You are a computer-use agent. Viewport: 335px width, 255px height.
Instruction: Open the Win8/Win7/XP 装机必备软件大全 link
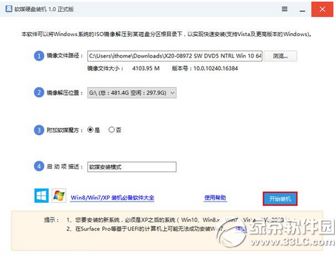tap(113, 197)
